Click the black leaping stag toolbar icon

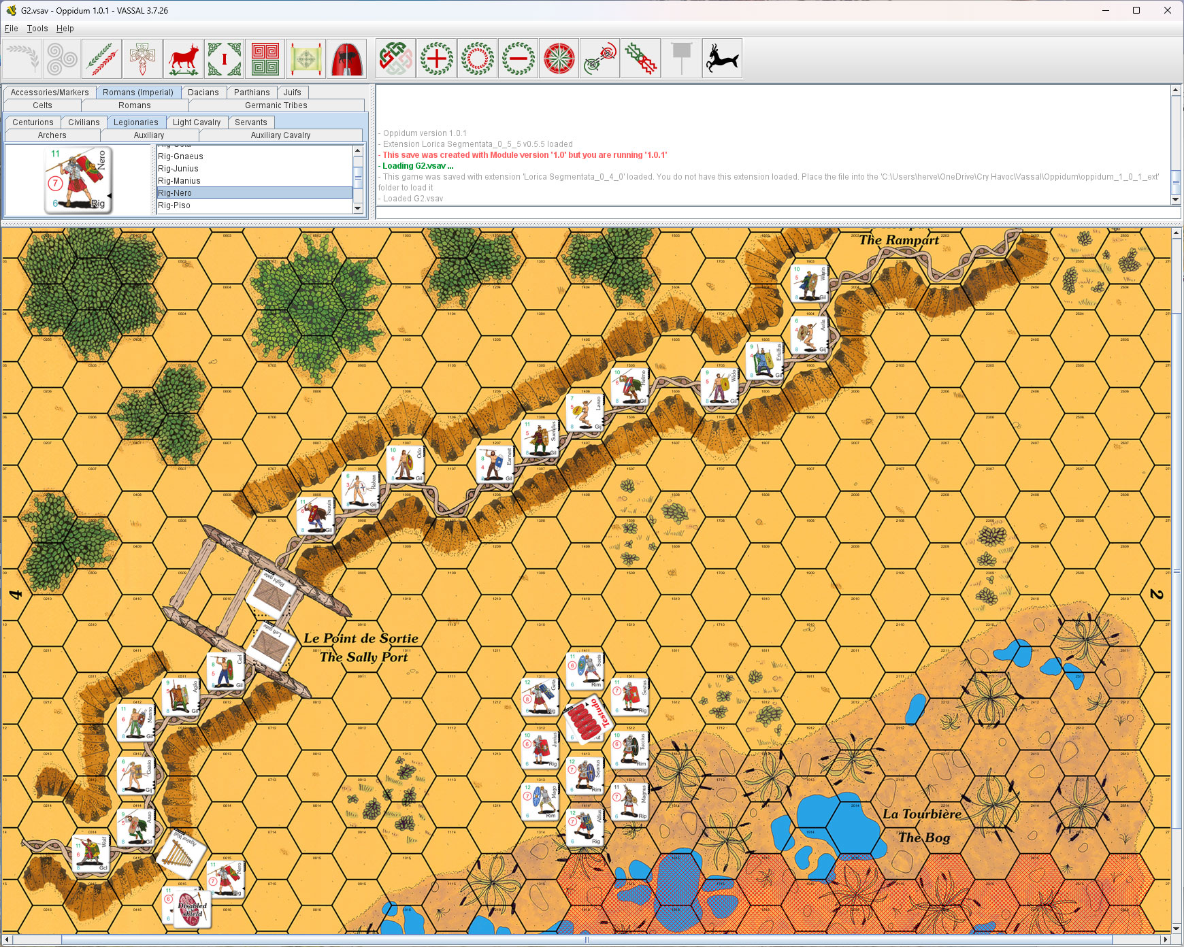723,59
